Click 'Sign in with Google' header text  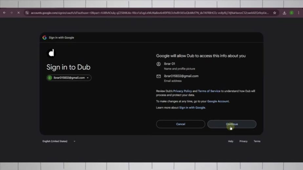pyautogui.click(x=61, y=38)
